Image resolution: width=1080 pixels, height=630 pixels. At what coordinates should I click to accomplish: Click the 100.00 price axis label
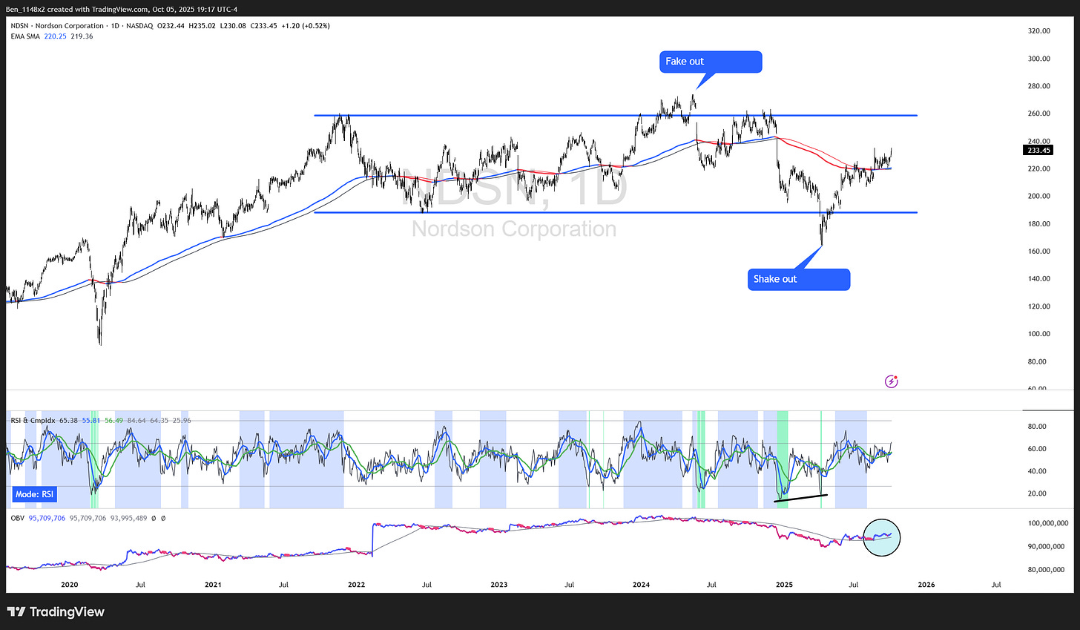1039,334
